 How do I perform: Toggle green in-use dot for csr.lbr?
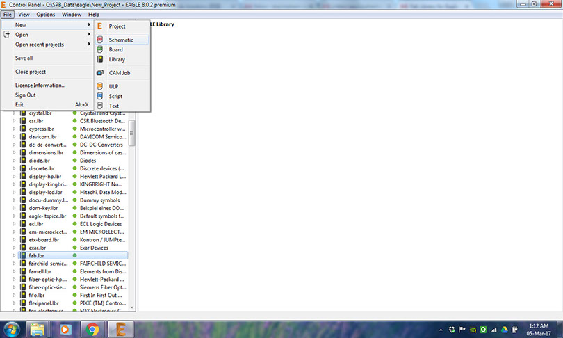click(74, 121)
